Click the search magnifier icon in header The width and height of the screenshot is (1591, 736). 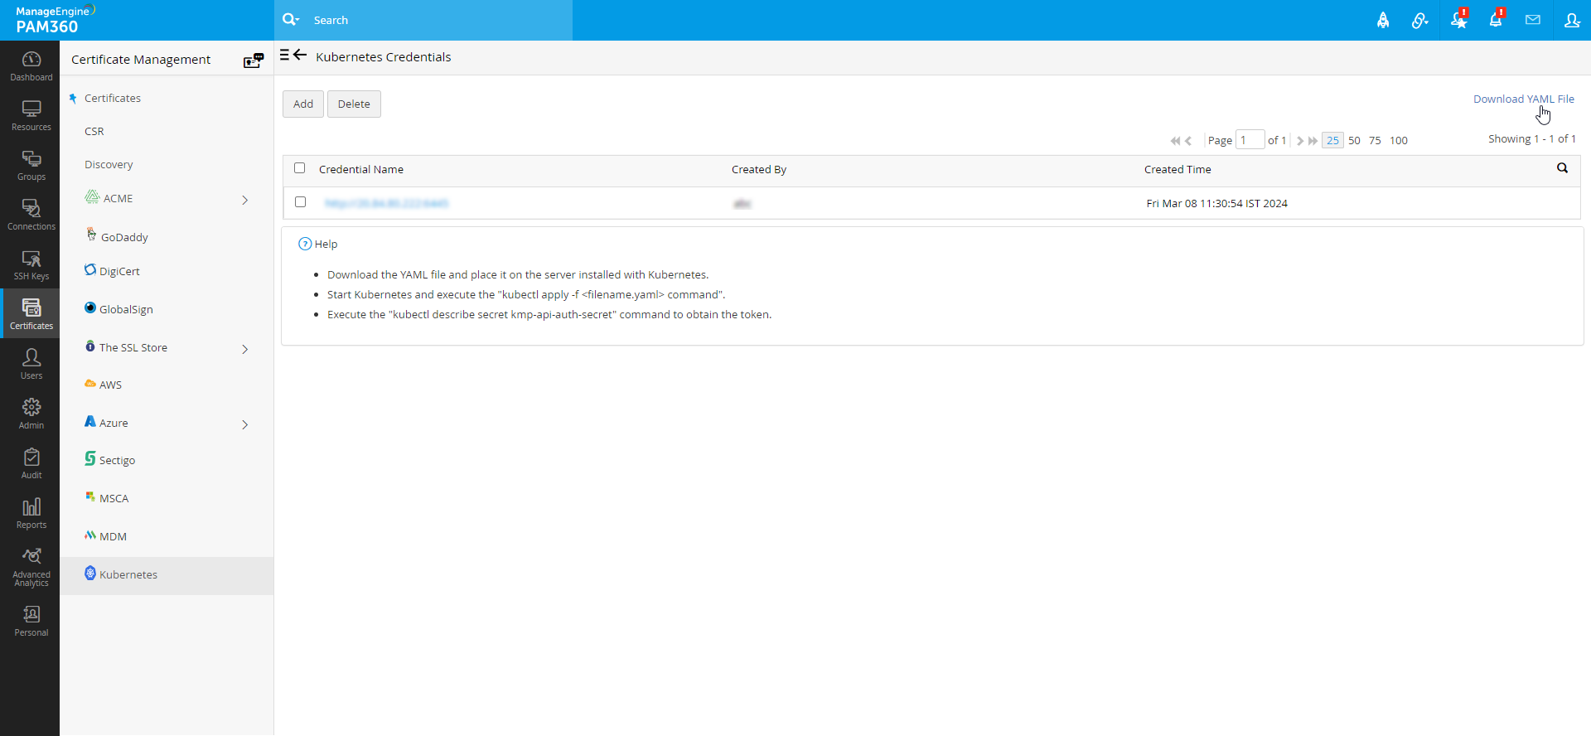[x=291, y=20]
